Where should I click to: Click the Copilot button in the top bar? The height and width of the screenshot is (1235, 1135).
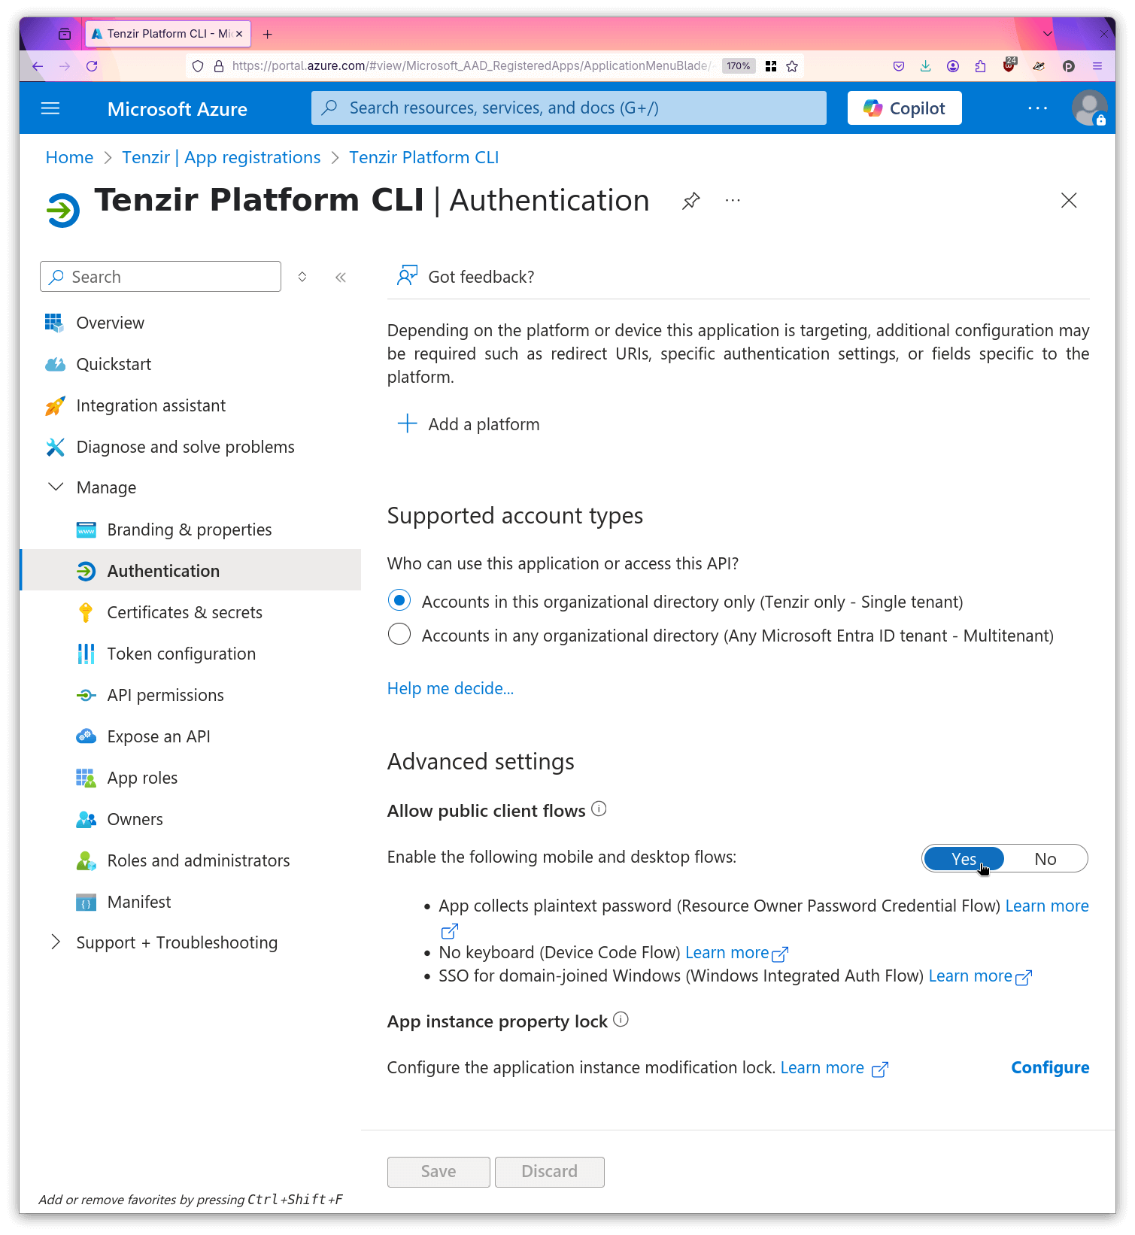904,108
